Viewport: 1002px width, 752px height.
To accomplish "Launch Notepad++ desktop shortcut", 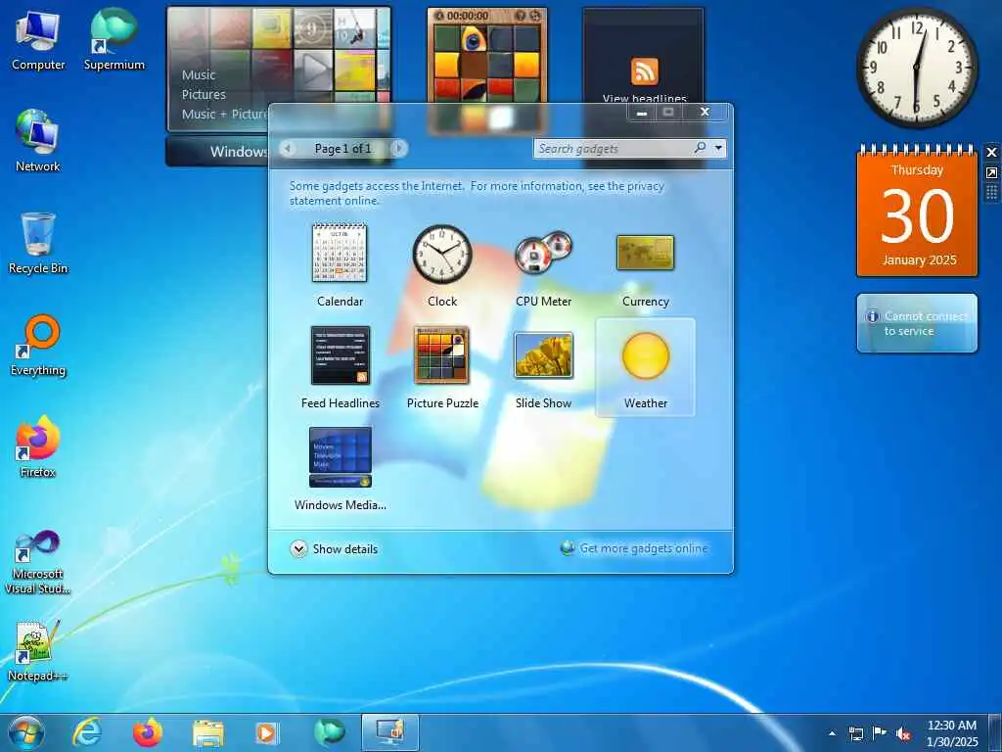I will click(38, 651).
